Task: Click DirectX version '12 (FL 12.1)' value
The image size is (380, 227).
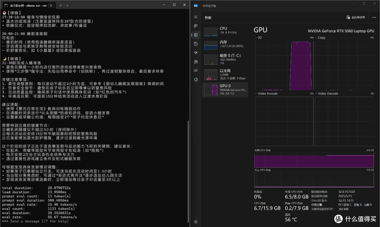Action: point(346,200)
